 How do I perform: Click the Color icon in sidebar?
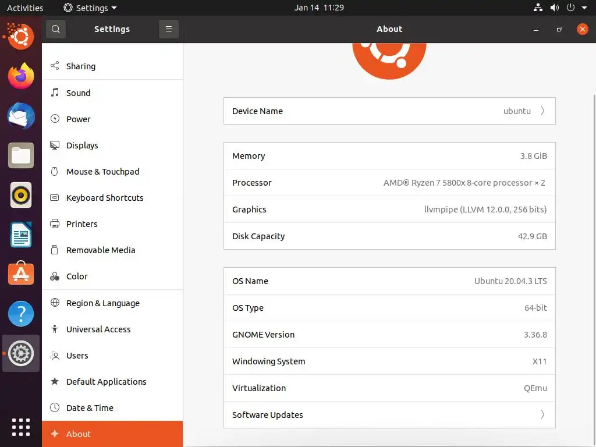[55, 276]
